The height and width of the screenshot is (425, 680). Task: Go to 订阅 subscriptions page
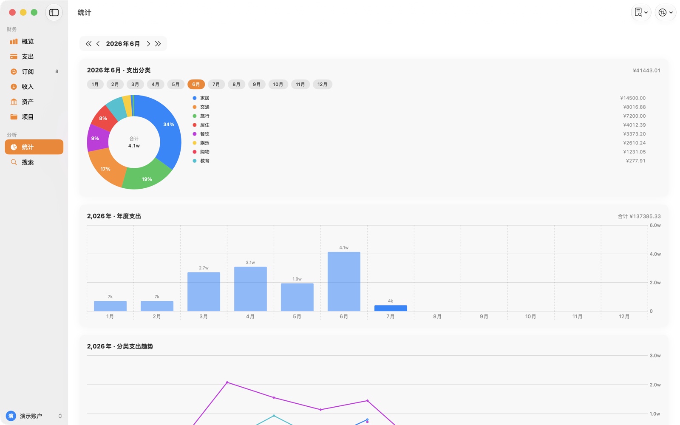click(x=34, y=71)
